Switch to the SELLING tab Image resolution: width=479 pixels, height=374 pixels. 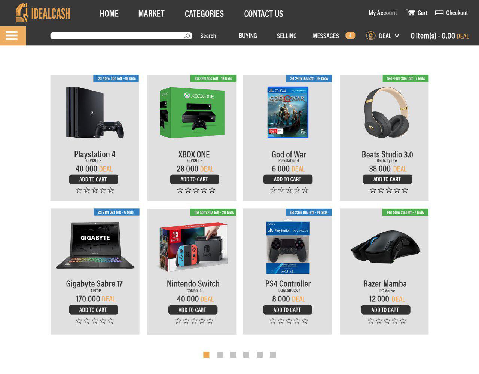pyautogui.click(x=287, y=36)
